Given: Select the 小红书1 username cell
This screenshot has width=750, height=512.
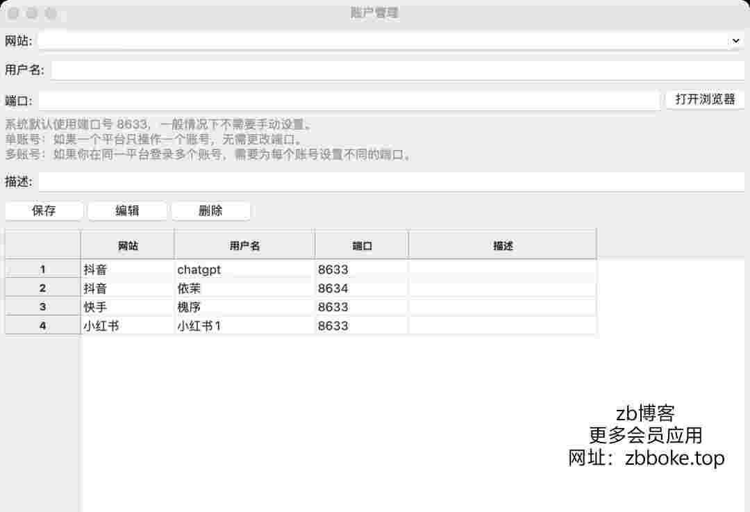Looking at the screenshot, I should (244, 326).
